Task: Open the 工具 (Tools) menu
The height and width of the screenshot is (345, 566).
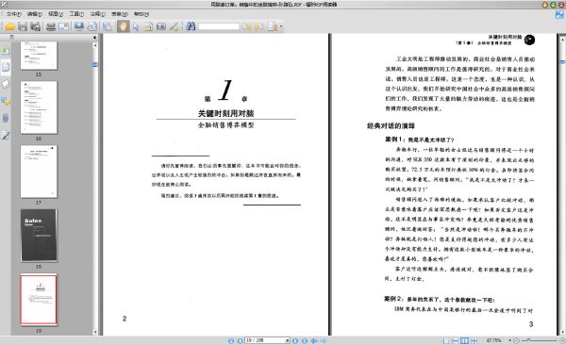Action: coord(76,14)
